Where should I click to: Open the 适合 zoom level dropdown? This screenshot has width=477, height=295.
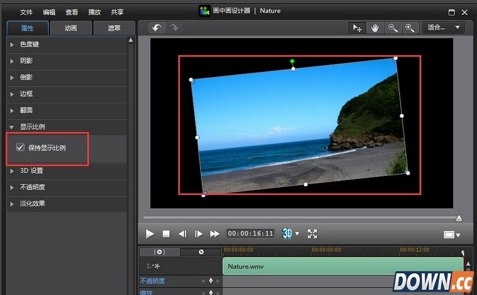(x=443, y=27)
